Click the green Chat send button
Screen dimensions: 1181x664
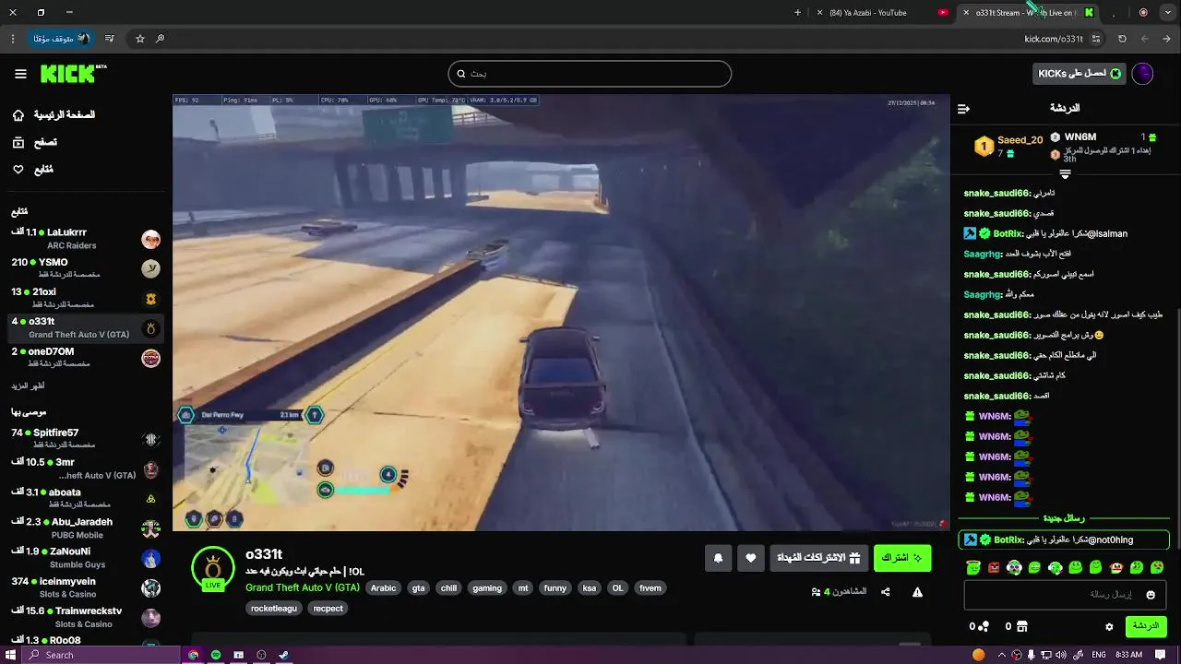pyautogui.click(x=1146, y=626)
